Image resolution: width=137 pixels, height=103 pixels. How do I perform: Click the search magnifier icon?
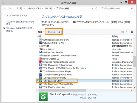click(132, 9)
